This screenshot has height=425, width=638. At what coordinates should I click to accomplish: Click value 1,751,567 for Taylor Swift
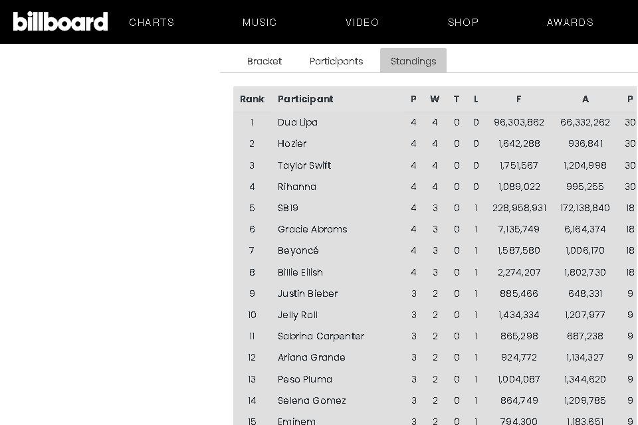(519, 165)
